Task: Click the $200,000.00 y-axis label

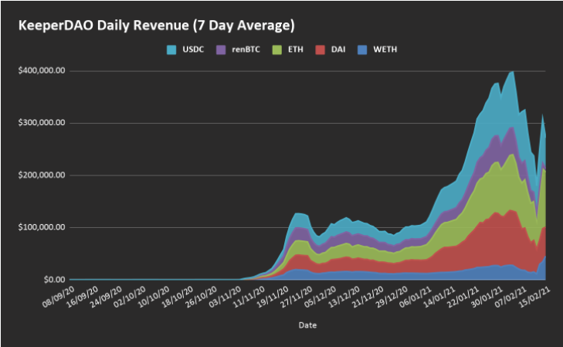Action: [42, 175]
